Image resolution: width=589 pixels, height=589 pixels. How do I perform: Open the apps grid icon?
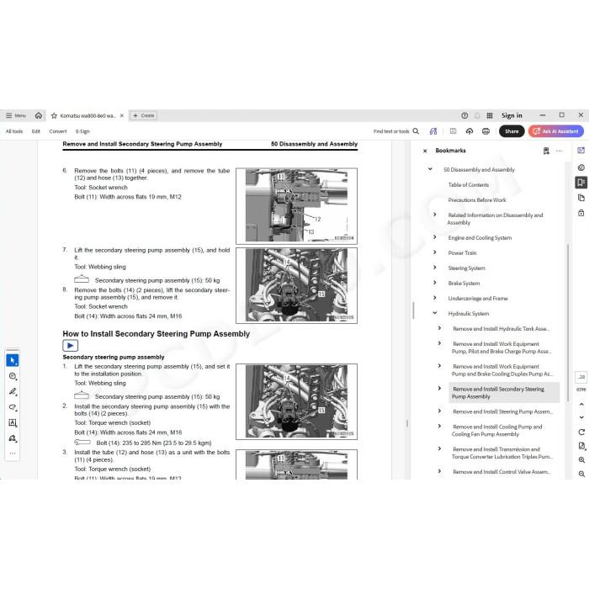click(x=490, y=116)
